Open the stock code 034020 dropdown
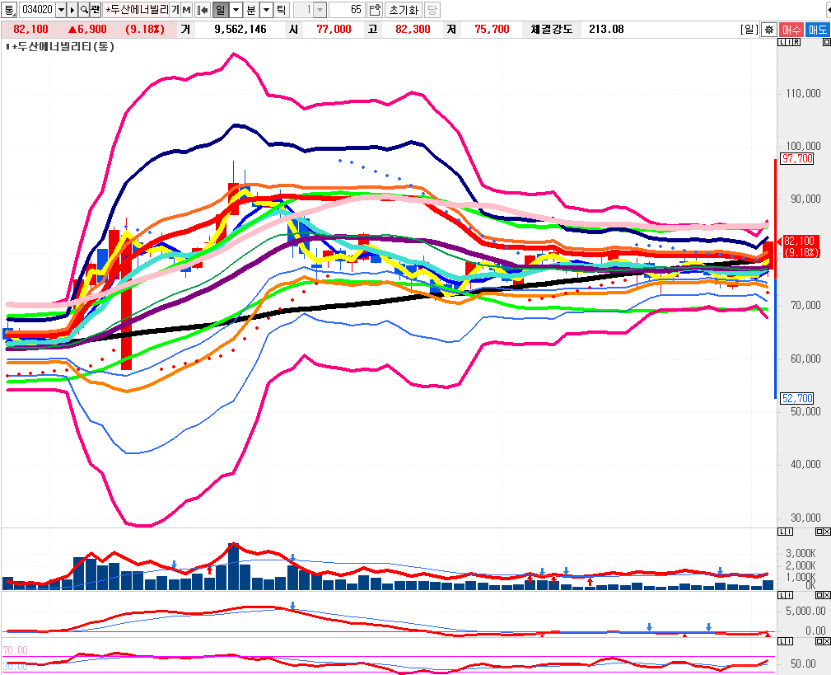Screen dimensions: 831x675 point(61,10)
